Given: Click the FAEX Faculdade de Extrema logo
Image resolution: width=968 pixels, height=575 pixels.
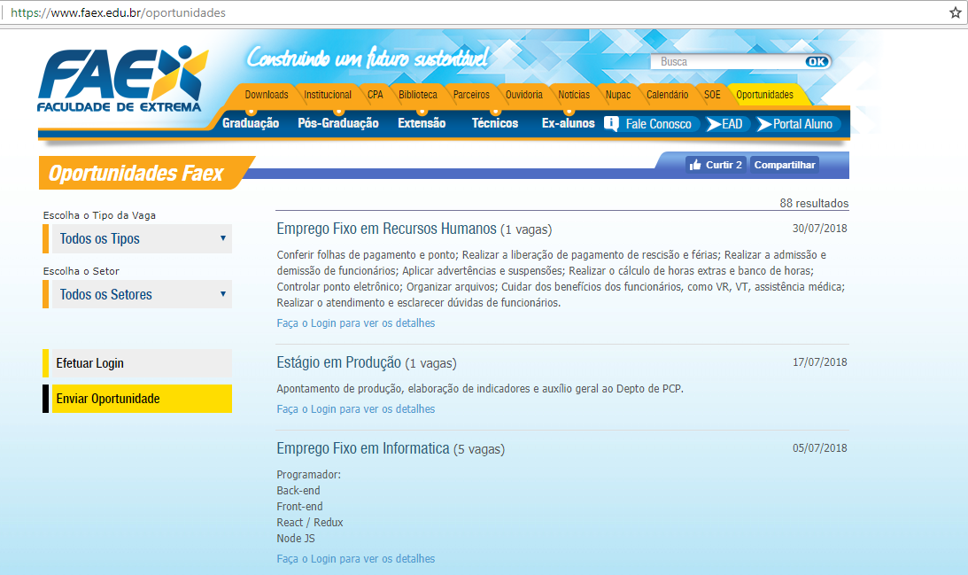Looking at the screenshot, I should (122, 79).
